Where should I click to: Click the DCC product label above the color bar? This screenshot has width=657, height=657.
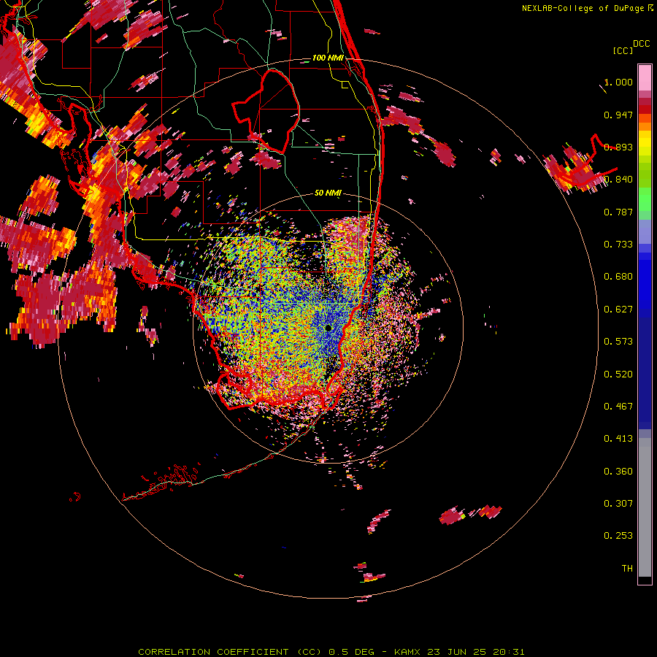(641, 44)
